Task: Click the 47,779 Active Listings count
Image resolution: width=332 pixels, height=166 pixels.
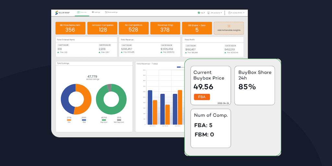Action: click(x=92, y=76)
